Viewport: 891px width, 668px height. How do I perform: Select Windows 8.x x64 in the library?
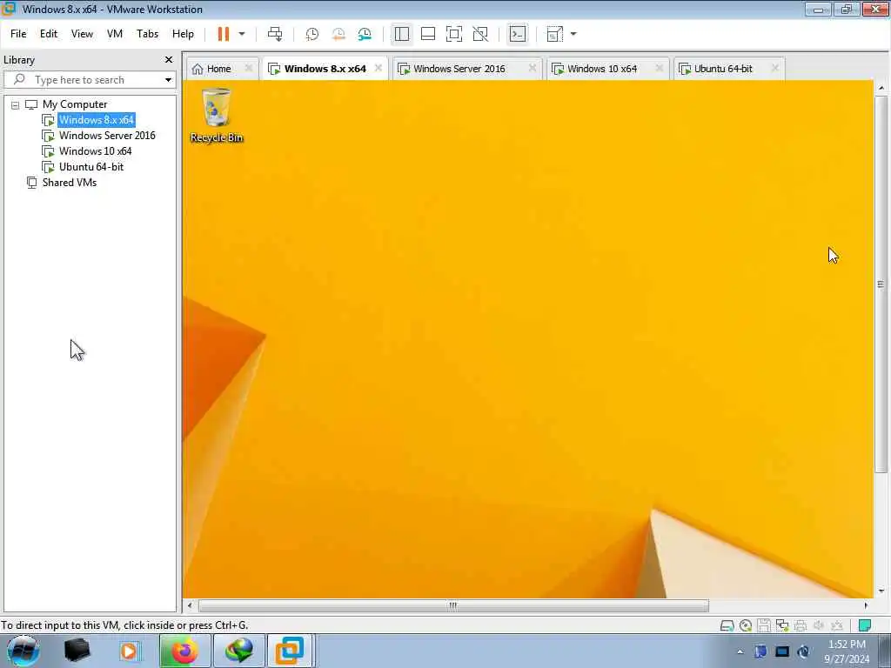(x=96, y=120)
